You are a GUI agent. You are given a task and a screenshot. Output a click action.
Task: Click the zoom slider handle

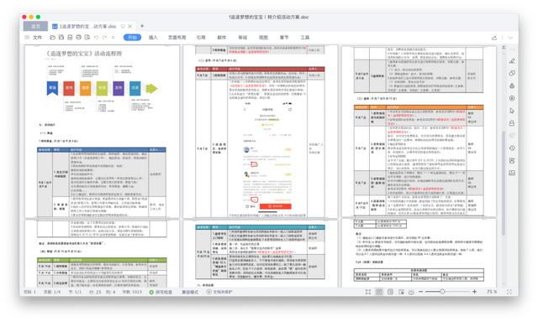point(442,292)
